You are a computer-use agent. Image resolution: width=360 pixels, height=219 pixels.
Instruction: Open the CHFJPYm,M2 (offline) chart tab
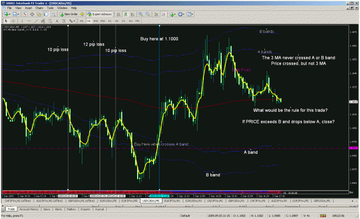(x=18, y=201)
